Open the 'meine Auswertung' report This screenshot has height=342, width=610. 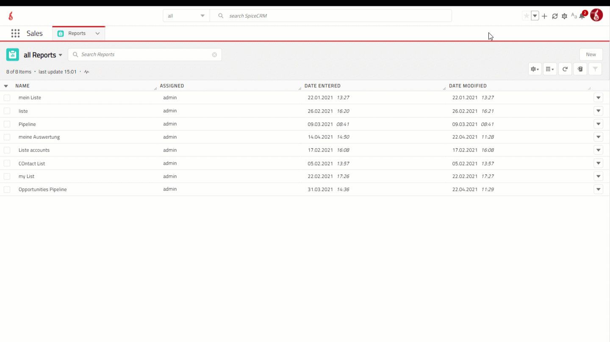39,137
